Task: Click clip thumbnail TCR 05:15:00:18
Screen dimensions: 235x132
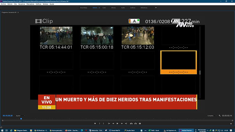Action: pyautogui.click(x=97, y=36)
